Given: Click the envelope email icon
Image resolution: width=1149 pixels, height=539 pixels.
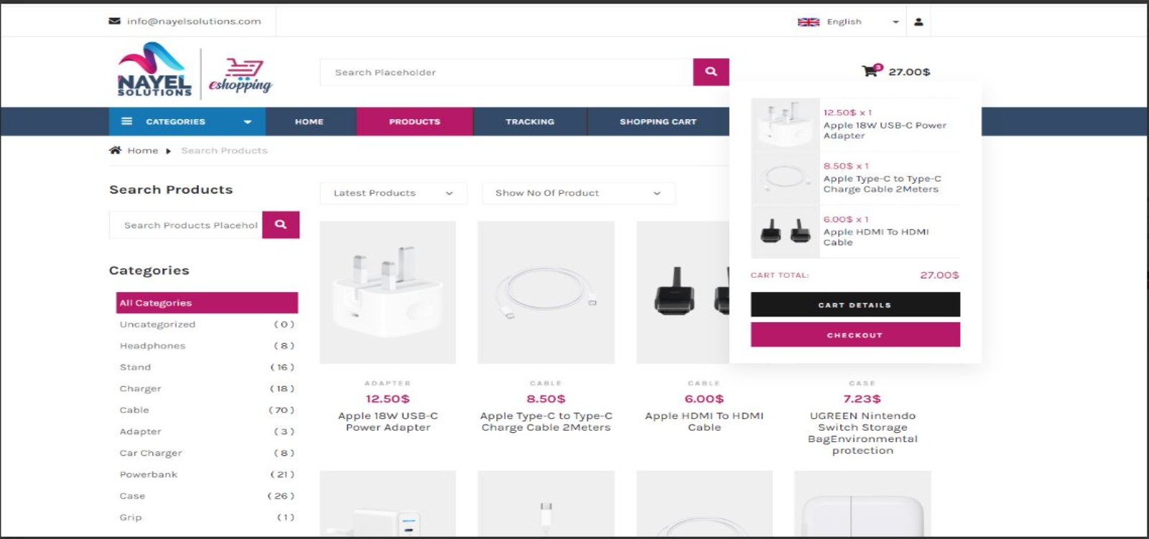Looking at the screenshot, I should pyautogui.click(x=114, y=21).
